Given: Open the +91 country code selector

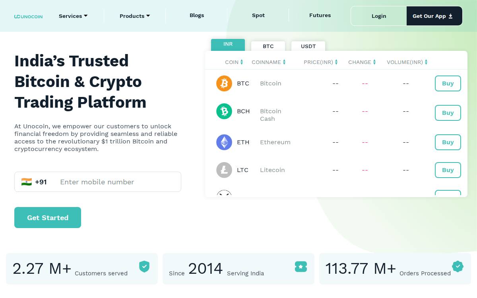Looking at the screenshot, I should pos(34,182).
